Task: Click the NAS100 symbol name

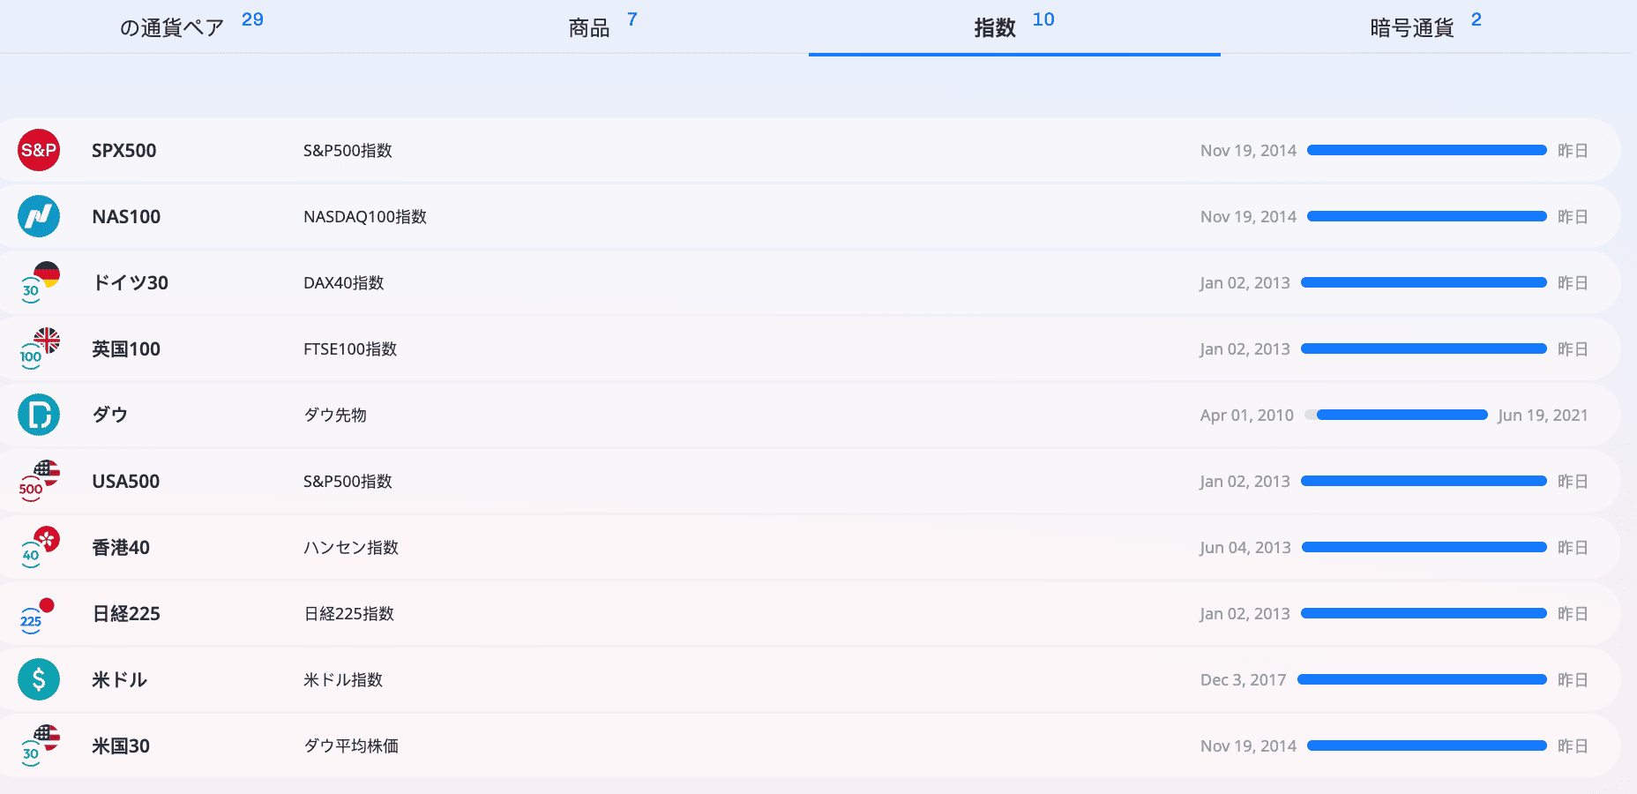Action: (126, 217)
